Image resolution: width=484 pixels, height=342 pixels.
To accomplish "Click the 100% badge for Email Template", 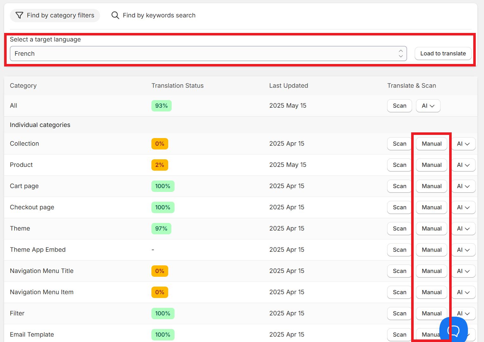I will coord(163,335).
